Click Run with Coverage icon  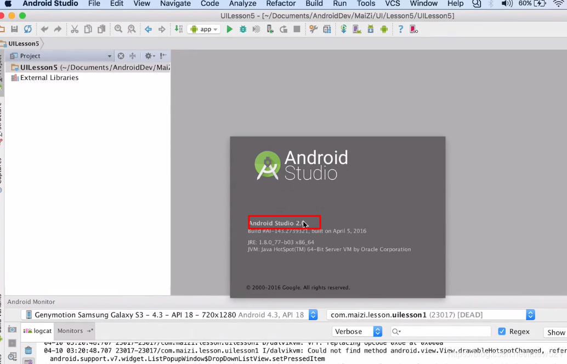pos(257,29)
